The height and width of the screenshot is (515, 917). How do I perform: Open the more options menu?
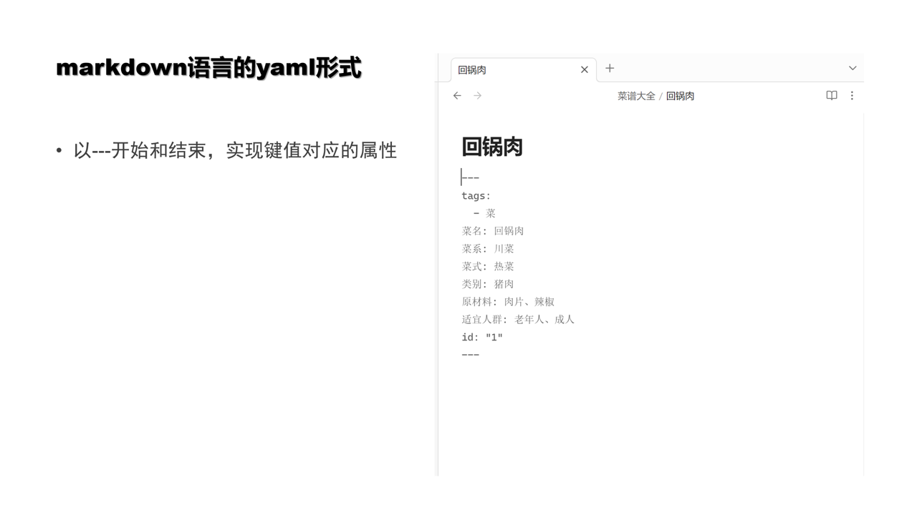pyautogui.click(x=852, y=96)
